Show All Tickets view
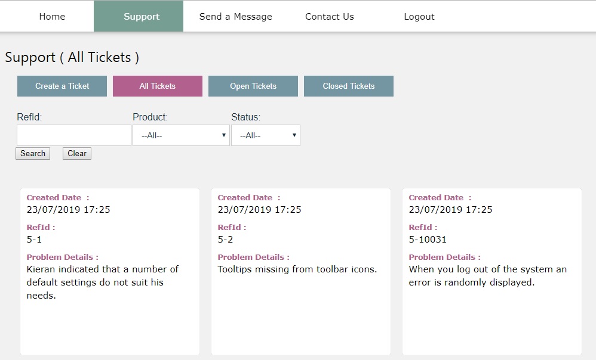This screenshot has height=360, width=596. (158, 86)
